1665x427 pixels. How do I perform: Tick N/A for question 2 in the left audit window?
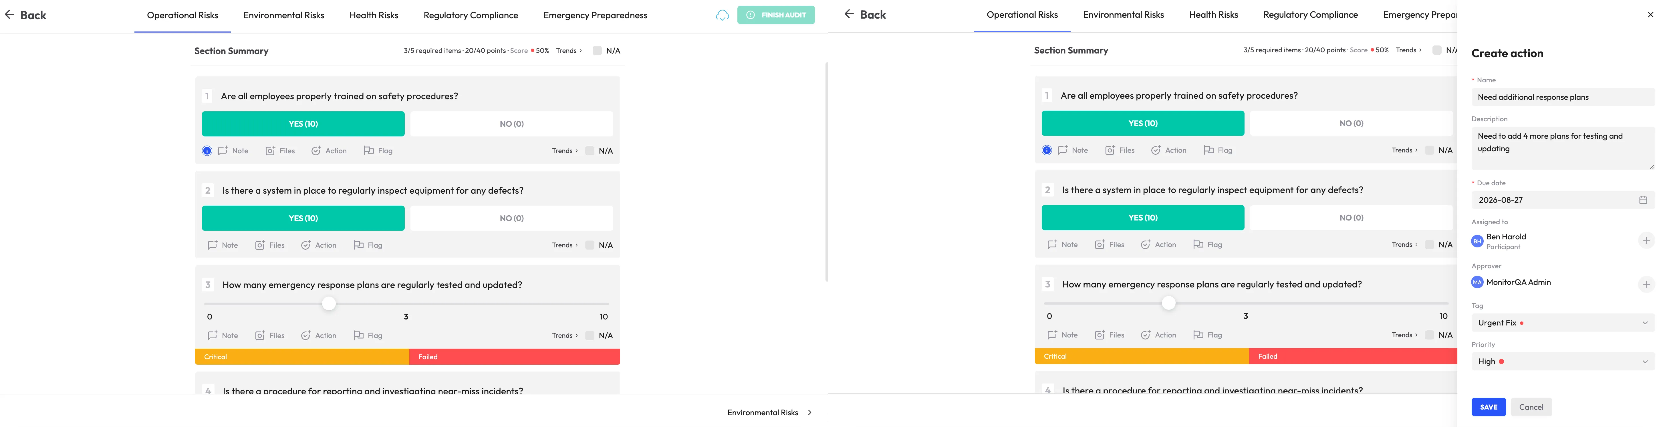tap(590, 245)
